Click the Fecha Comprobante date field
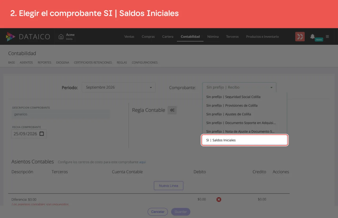The image size is (338, 218). coord(29,134)
